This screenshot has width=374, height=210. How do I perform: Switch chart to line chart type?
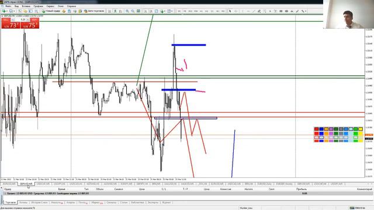[120, 11]
